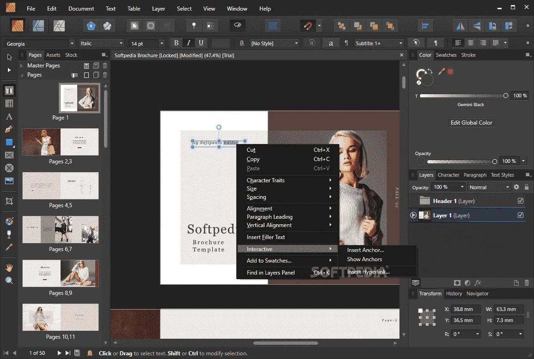Open the Subtitle 1+ paragraph style dropdown

tap(379, 43)
